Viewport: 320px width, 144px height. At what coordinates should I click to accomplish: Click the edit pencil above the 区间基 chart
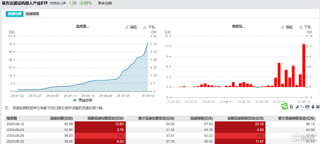pyautogui.click(x=127, y=27)
